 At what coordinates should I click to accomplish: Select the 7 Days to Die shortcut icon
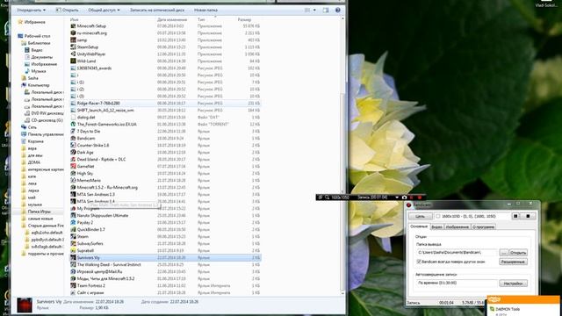[73, 131]
